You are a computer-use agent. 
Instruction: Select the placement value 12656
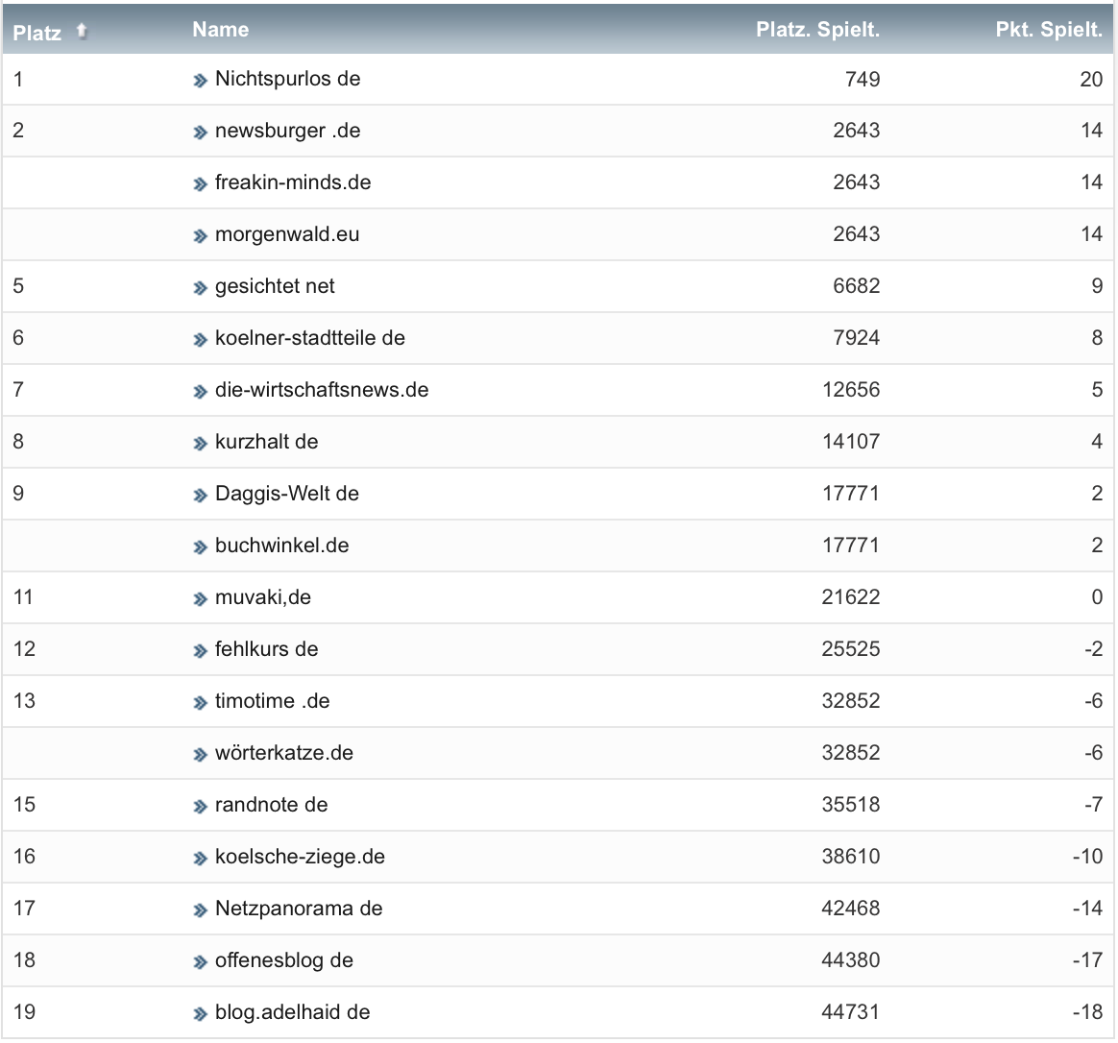851,390
